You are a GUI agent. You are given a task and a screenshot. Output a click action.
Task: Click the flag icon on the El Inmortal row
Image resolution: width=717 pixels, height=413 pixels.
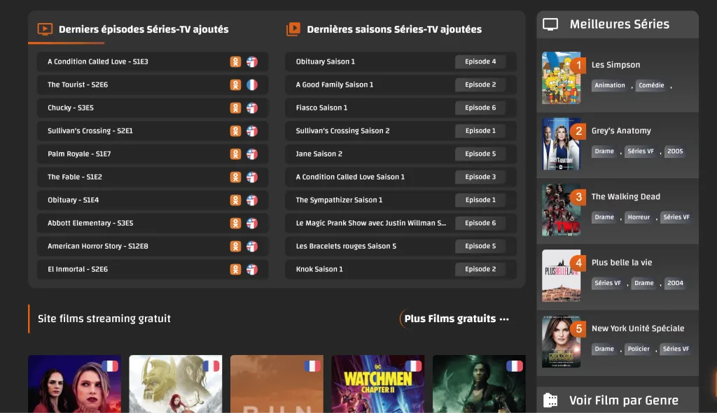pos(252,269)
